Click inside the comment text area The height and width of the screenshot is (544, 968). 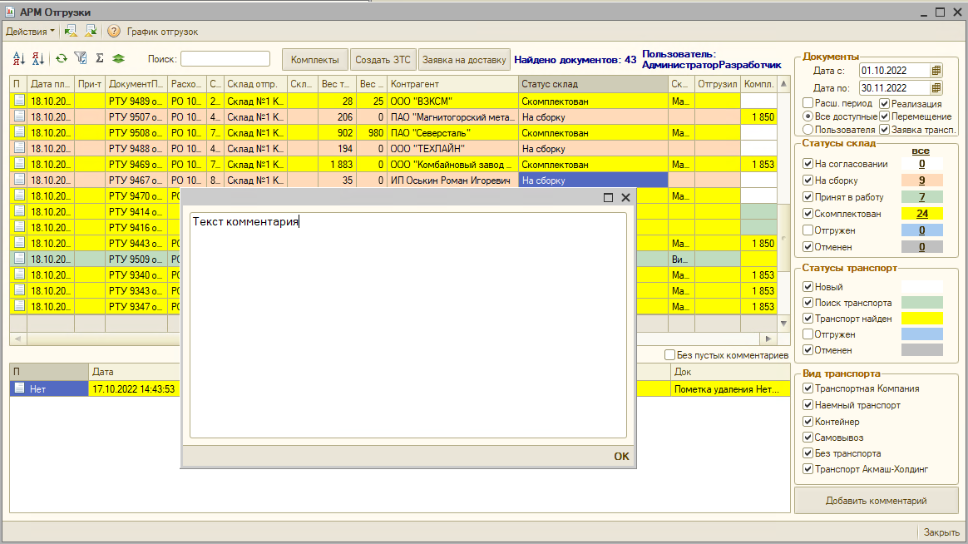tap(408, 325)
